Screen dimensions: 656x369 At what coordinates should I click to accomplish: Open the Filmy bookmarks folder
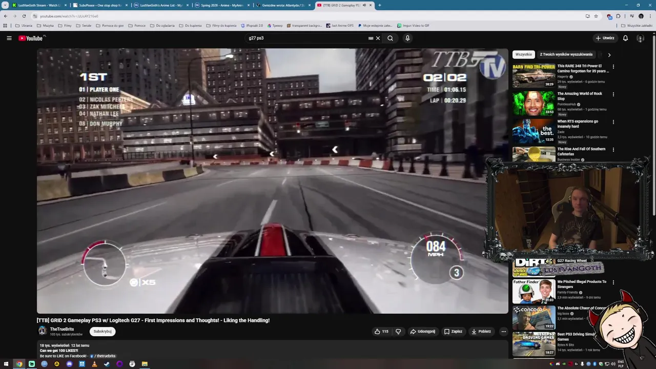pos(65,25)
